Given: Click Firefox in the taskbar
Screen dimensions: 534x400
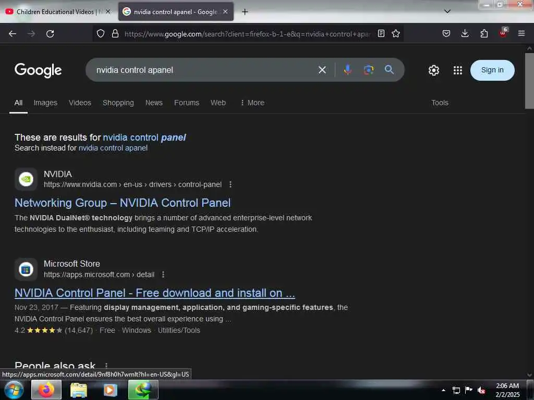Looking at the screenshot, I should tap(46, 390).
